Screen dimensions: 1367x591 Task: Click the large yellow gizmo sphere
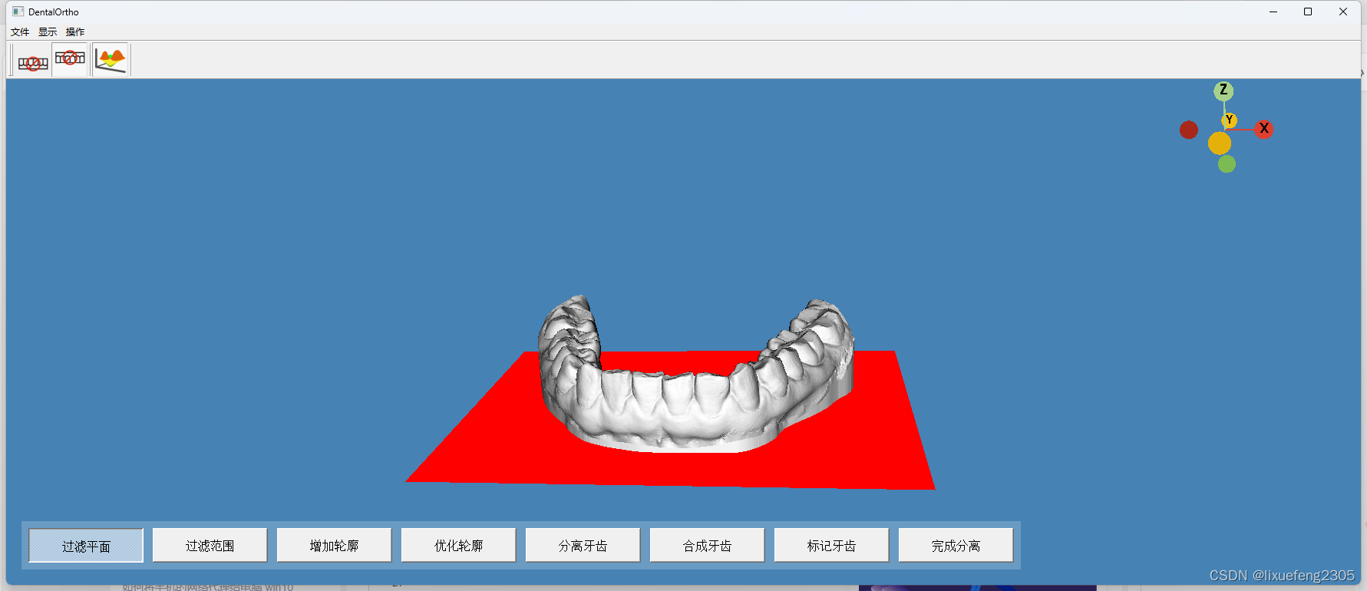[x=1220, y=143]
